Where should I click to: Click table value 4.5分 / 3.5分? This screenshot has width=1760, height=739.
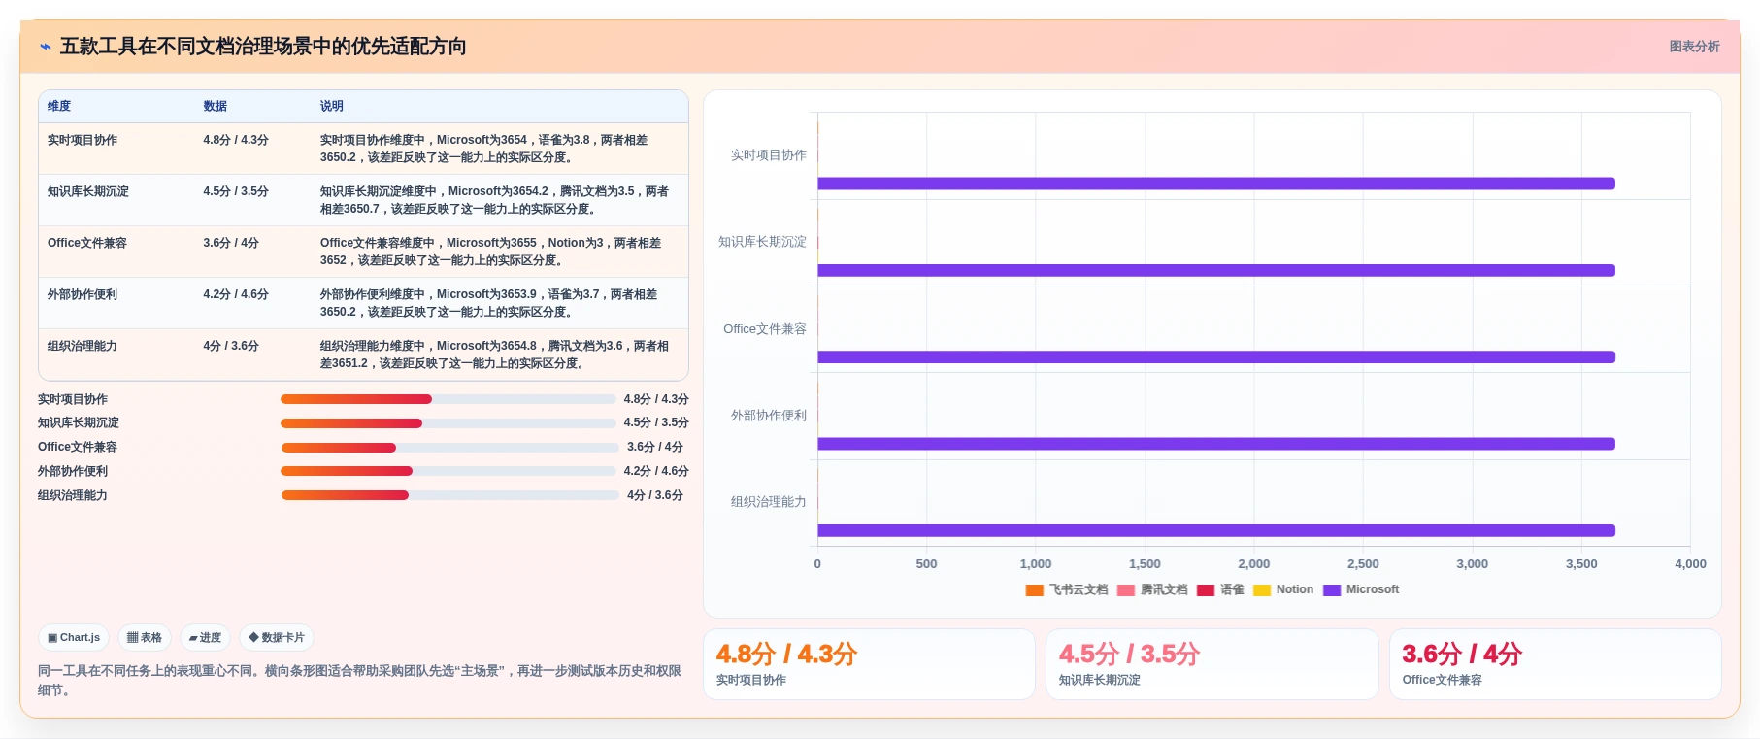[236, 191]
